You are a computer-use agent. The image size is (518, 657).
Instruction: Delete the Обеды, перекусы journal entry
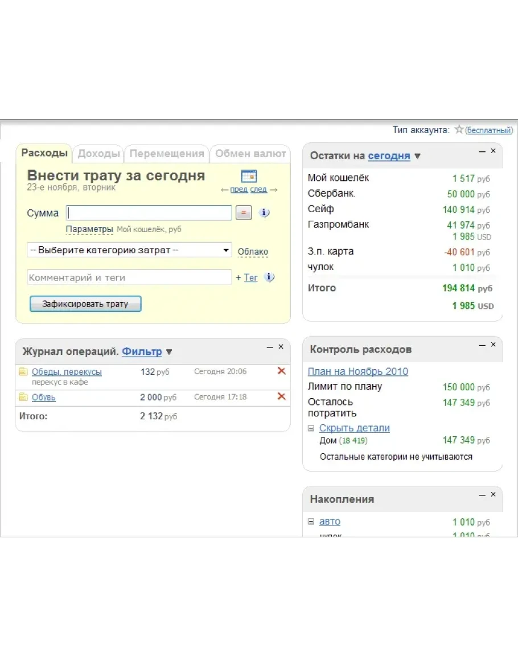coord(281,371)
